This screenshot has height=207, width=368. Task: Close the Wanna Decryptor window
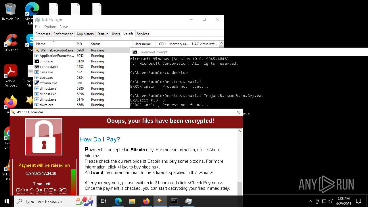[x=238, y=112]
